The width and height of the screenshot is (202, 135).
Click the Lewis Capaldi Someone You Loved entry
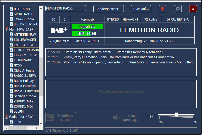(120, 62)
